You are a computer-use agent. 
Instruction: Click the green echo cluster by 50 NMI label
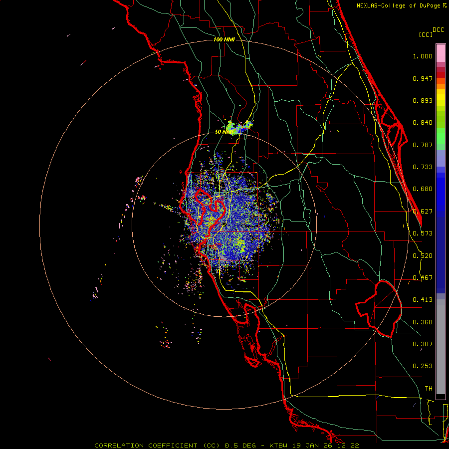[239, 127]
